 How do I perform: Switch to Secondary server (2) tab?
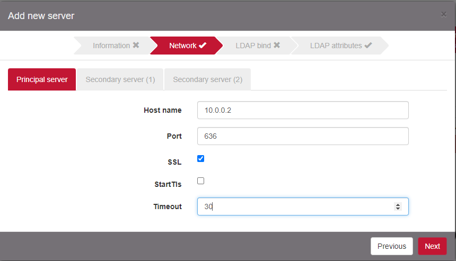[x=207, y=79]
